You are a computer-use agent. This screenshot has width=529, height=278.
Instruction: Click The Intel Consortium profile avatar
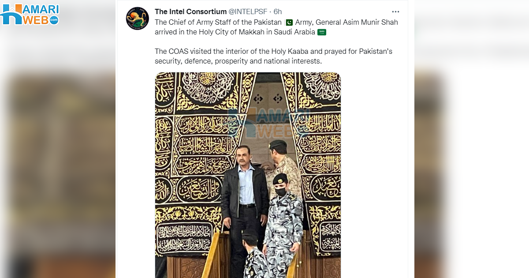(x=137, y=18)
